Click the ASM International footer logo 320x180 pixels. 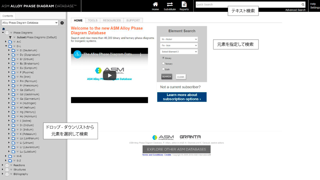[163, 137]
